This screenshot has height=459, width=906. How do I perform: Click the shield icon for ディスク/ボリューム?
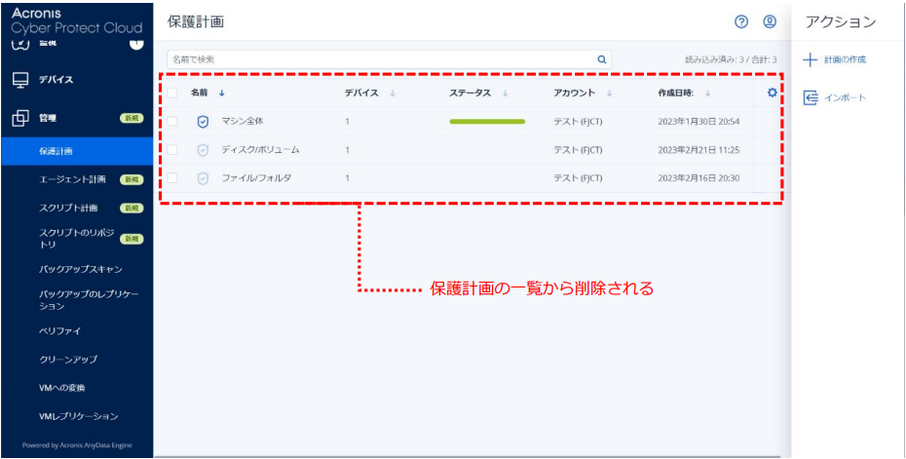(203, 150)
